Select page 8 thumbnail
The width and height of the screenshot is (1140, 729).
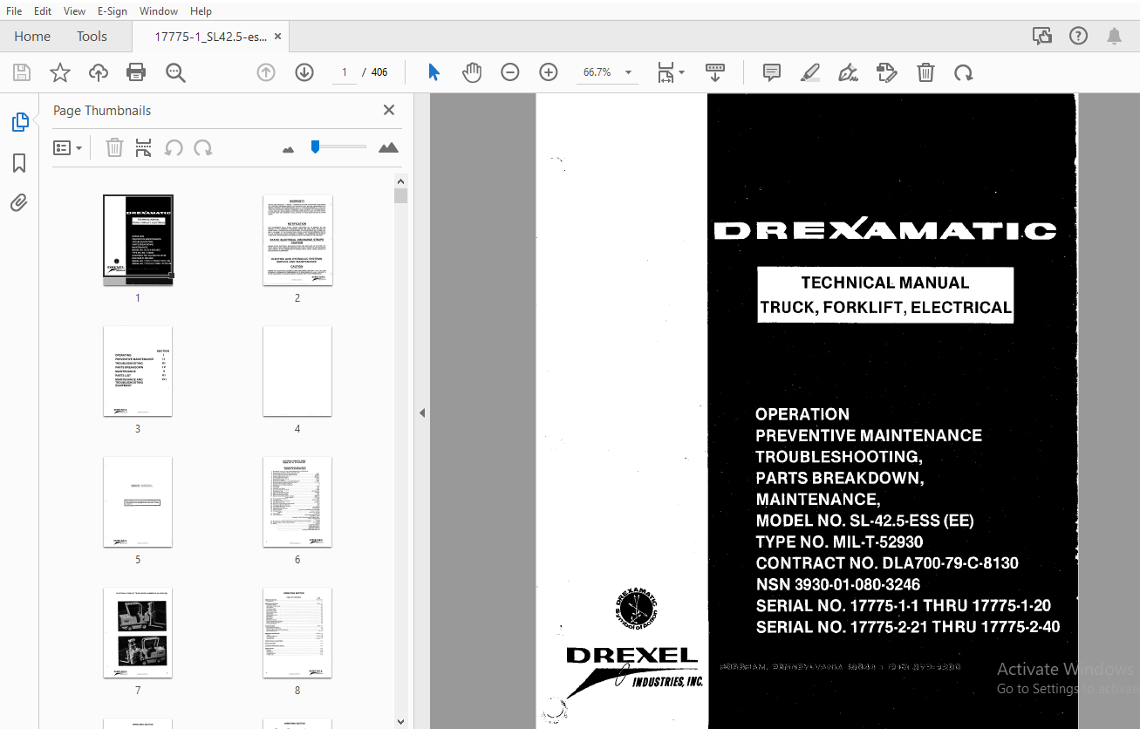point(297,632)
